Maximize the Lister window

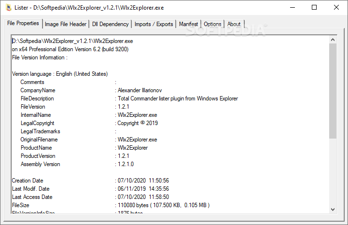314,8
